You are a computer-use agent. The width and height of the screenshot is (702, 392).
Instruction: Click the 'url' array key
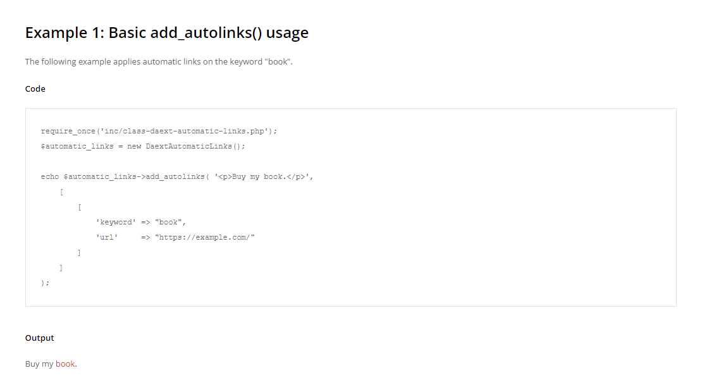(x=107, y=238)
